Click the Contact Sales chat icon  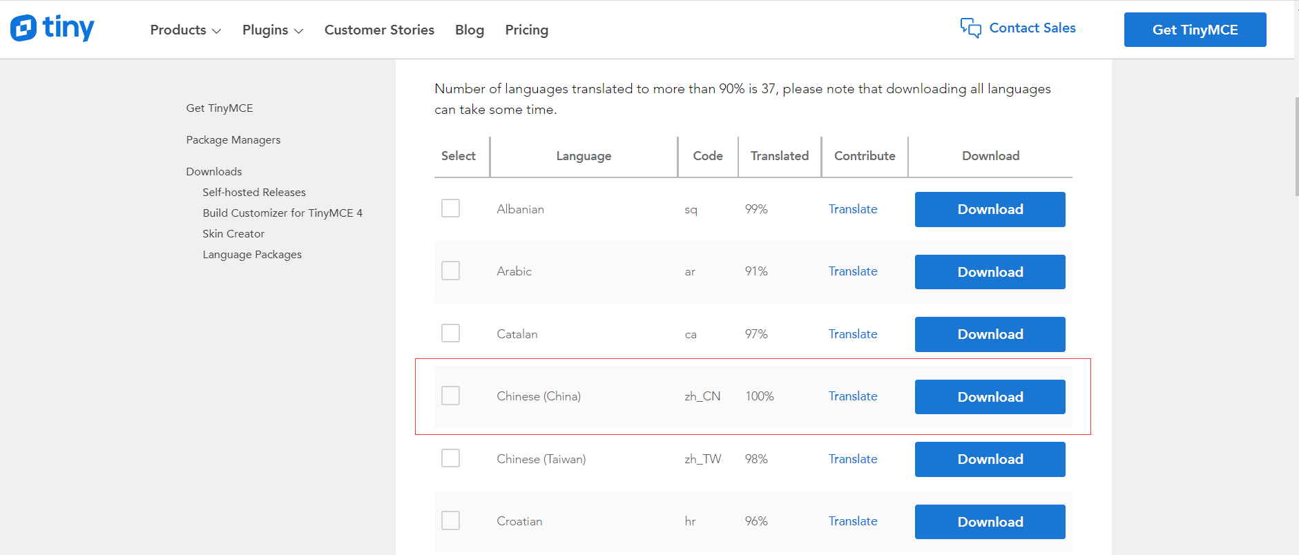pos(970,28)
